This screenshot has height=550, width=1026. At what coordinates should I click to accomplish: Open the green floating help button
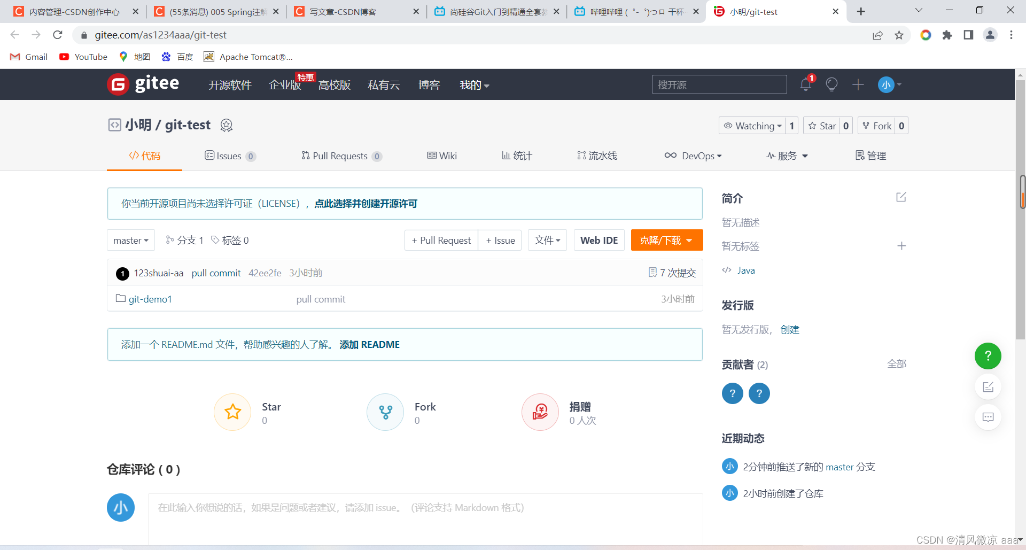(x=988, y=356)
